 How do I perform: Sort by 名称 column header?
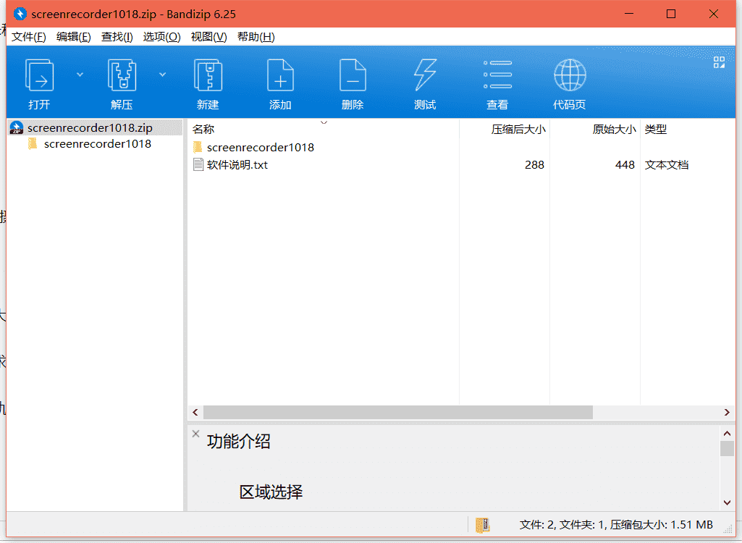click(203, 130)
